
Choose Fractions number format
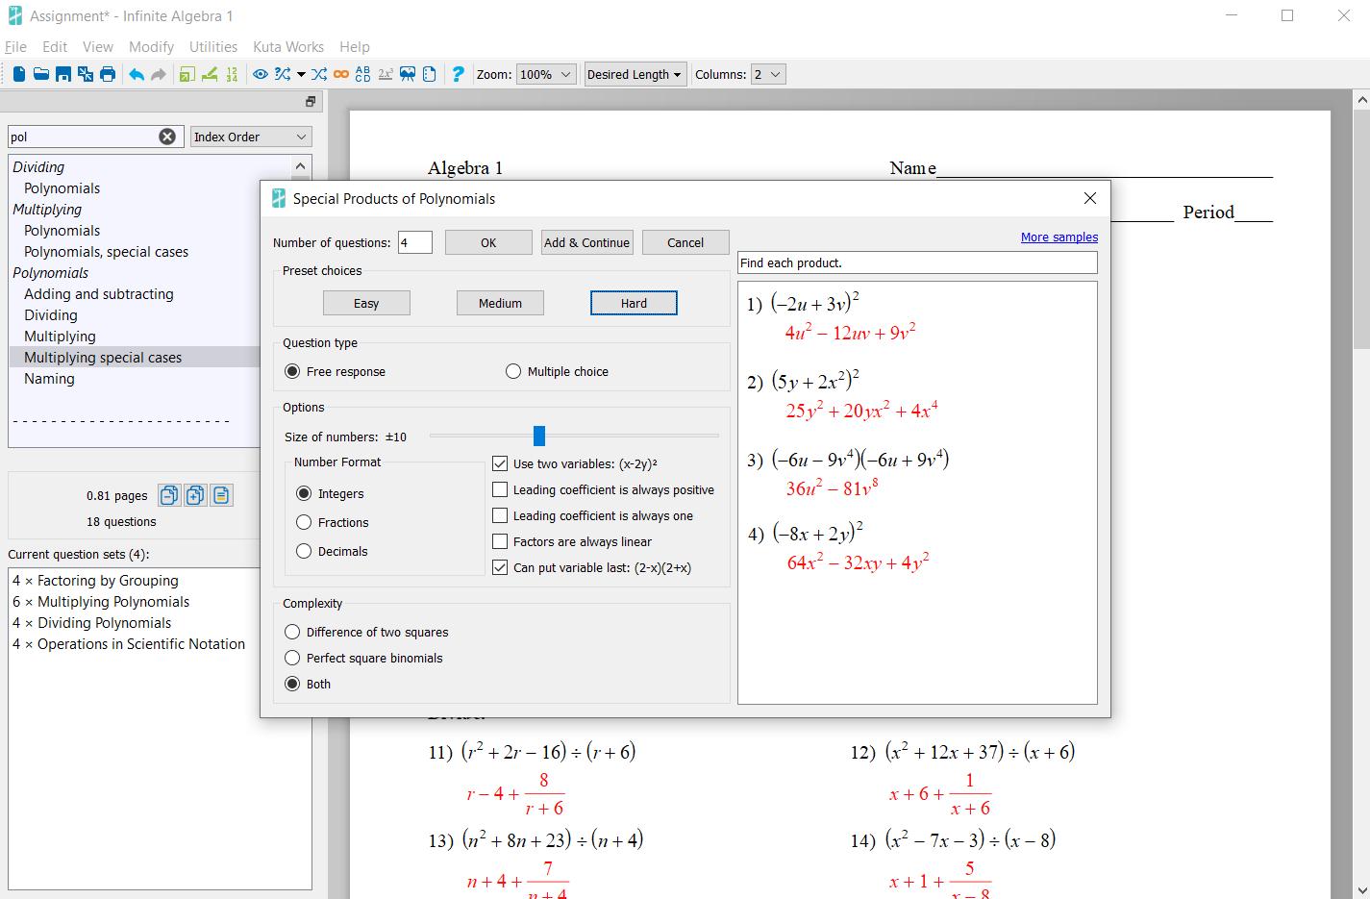point(304,522)
